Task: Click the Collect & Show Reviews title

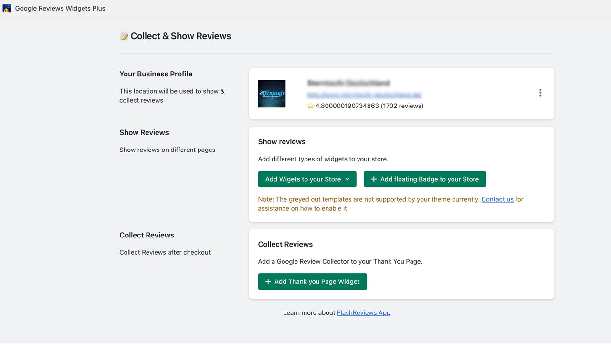Action: [181, 36]
